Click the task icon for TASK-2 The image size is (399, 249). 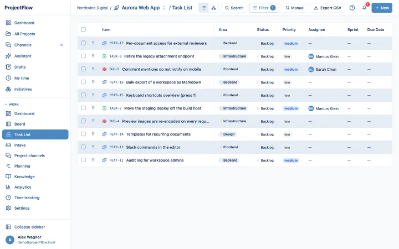tap(104, 108)
